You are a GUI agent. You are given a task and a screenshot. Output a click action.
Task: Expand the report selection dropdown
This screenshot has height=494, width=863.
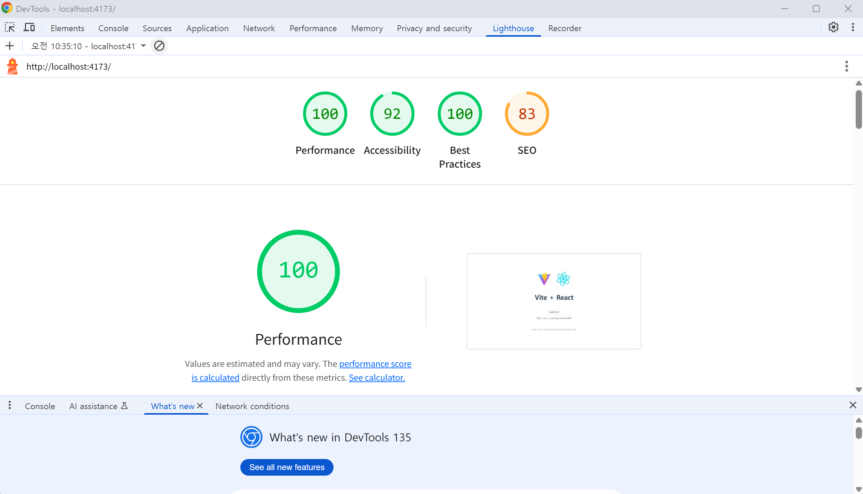pyautogui.click(x=143, y=46)
